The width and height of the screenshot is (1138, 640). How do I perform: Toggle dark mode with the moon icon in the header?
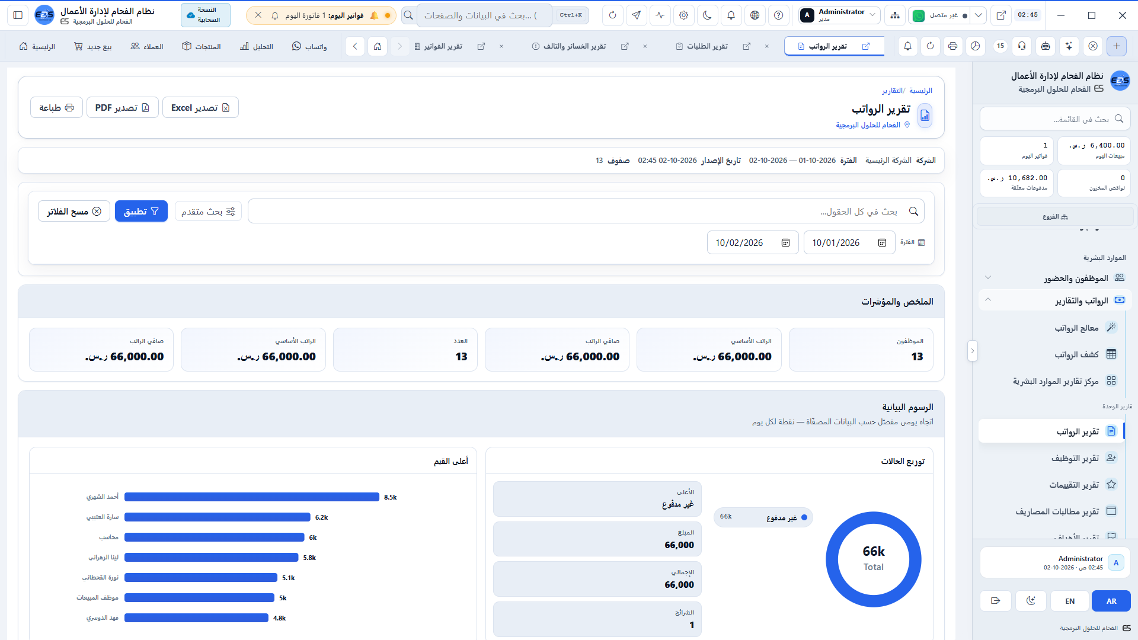tap(707, 15)
